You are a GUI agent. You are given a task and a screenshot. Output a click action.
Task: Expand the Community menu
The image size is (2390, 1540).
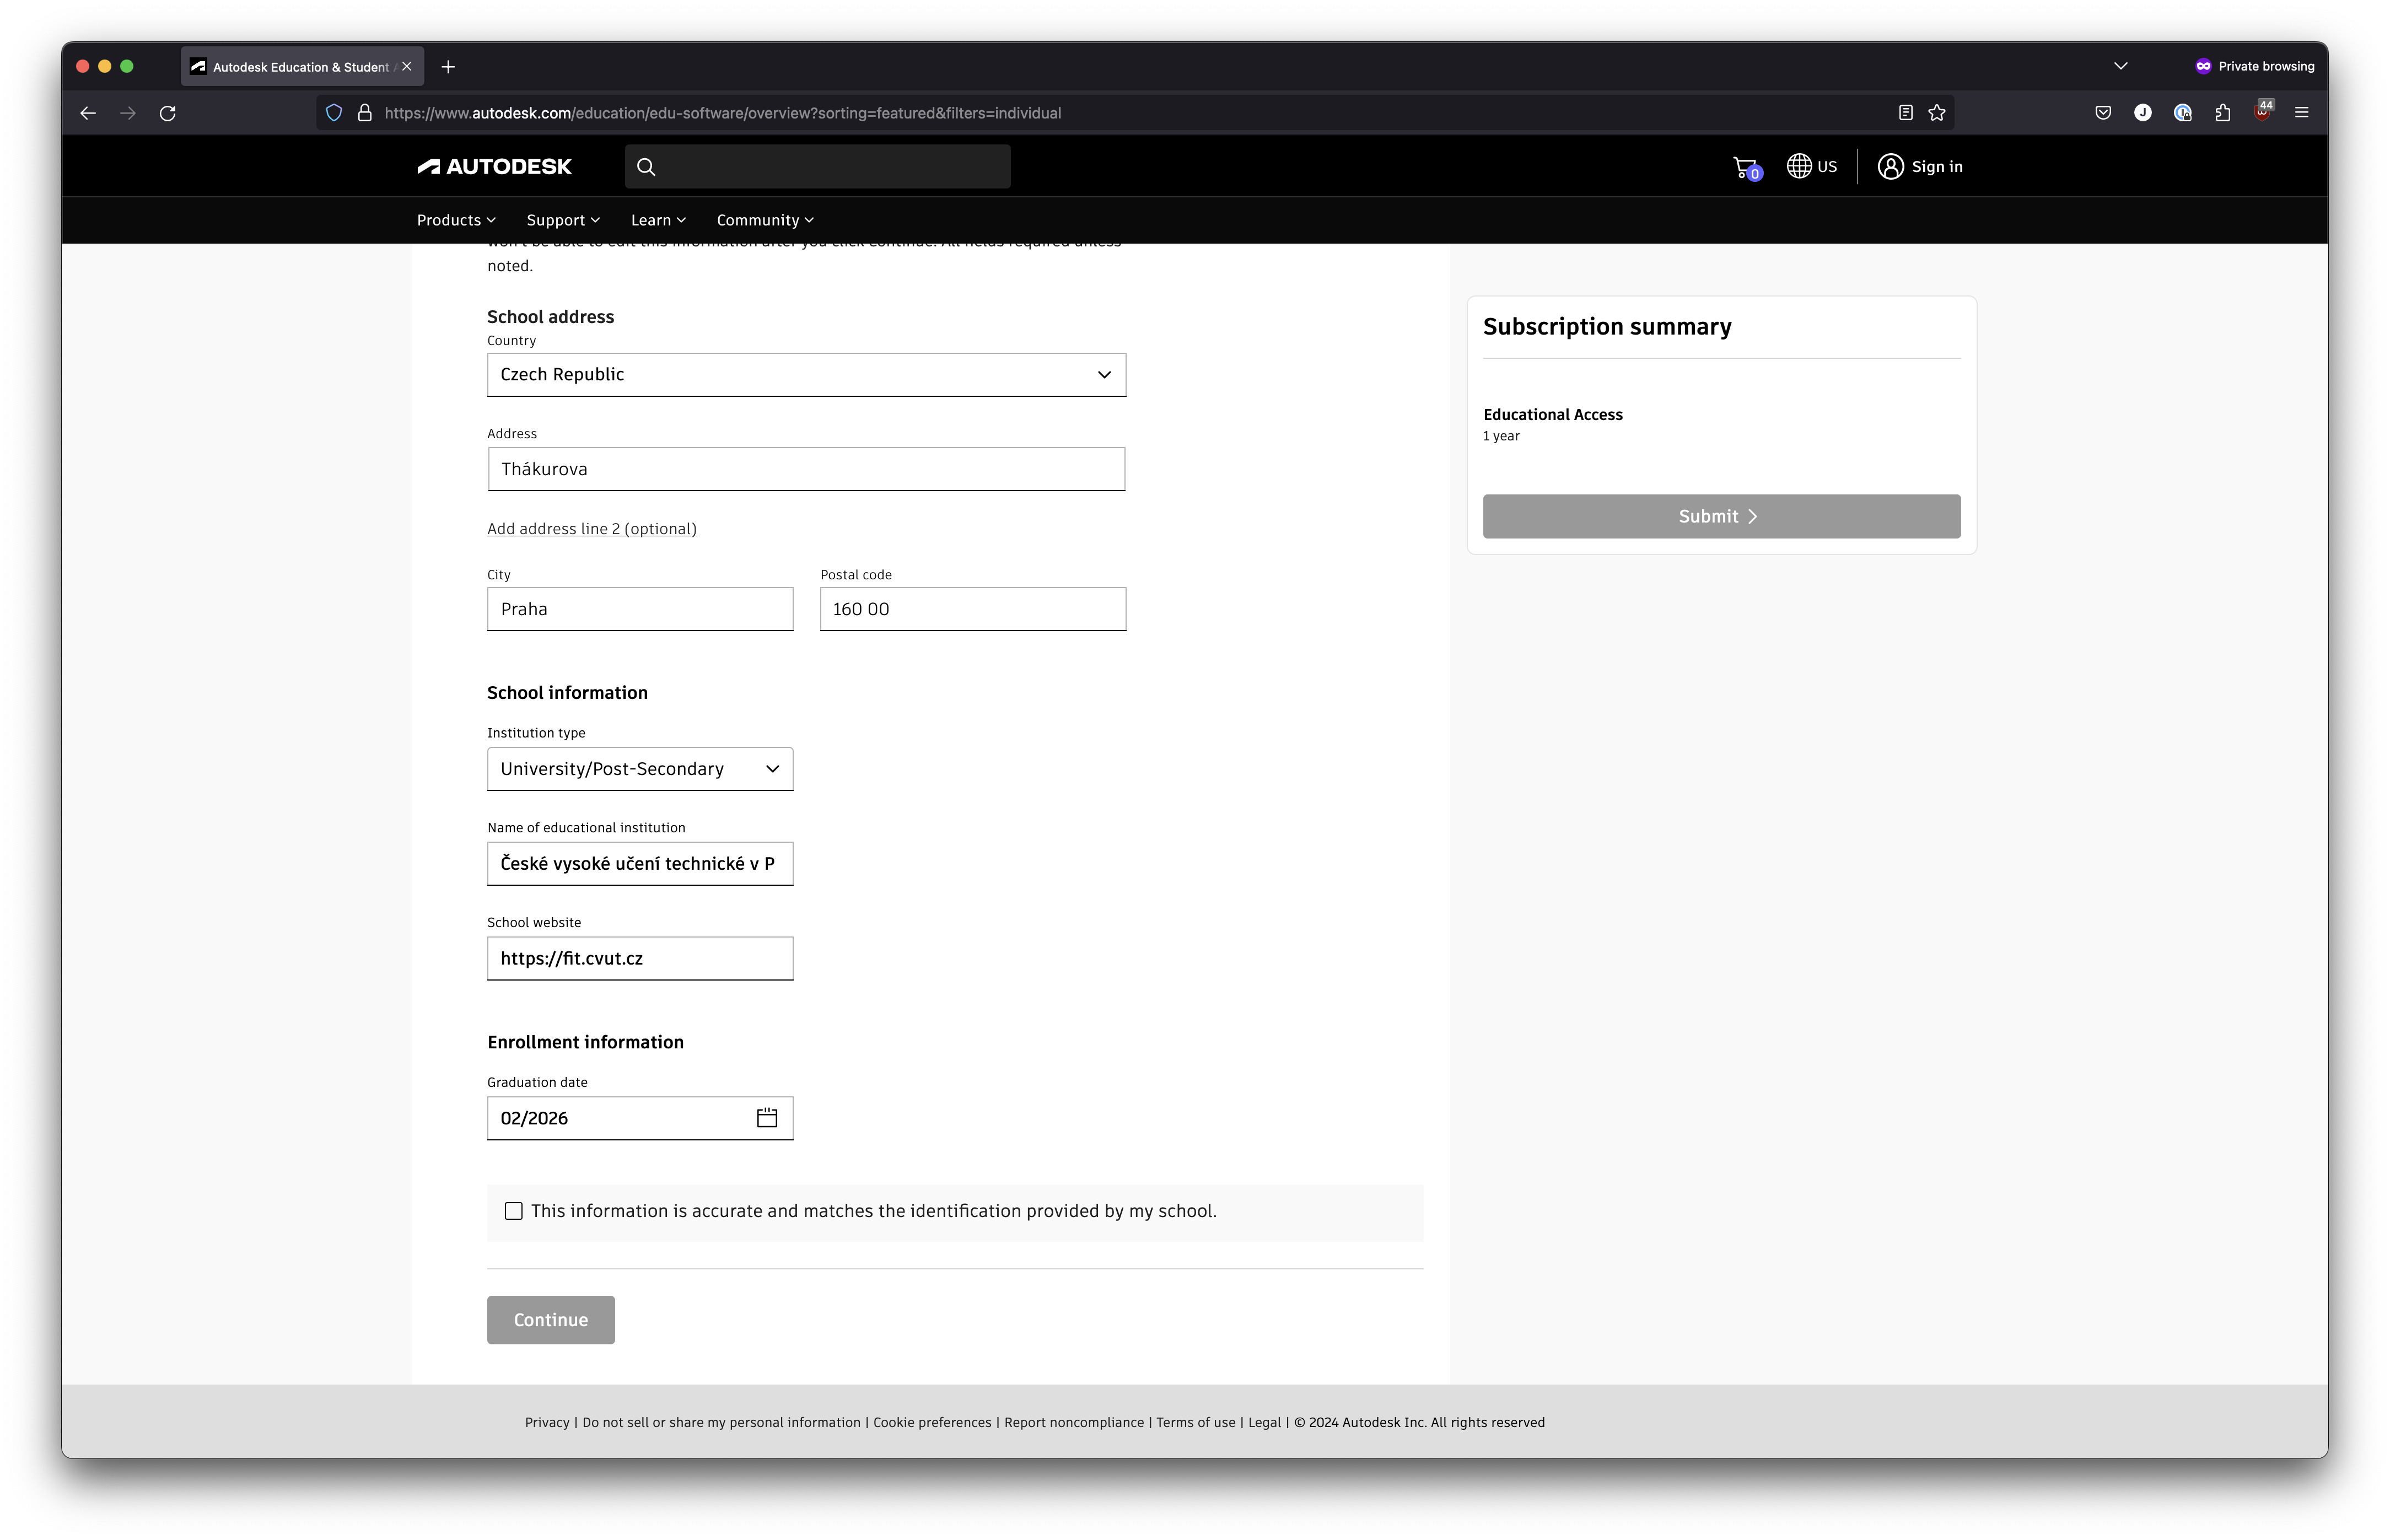click(x=765, y=220)
